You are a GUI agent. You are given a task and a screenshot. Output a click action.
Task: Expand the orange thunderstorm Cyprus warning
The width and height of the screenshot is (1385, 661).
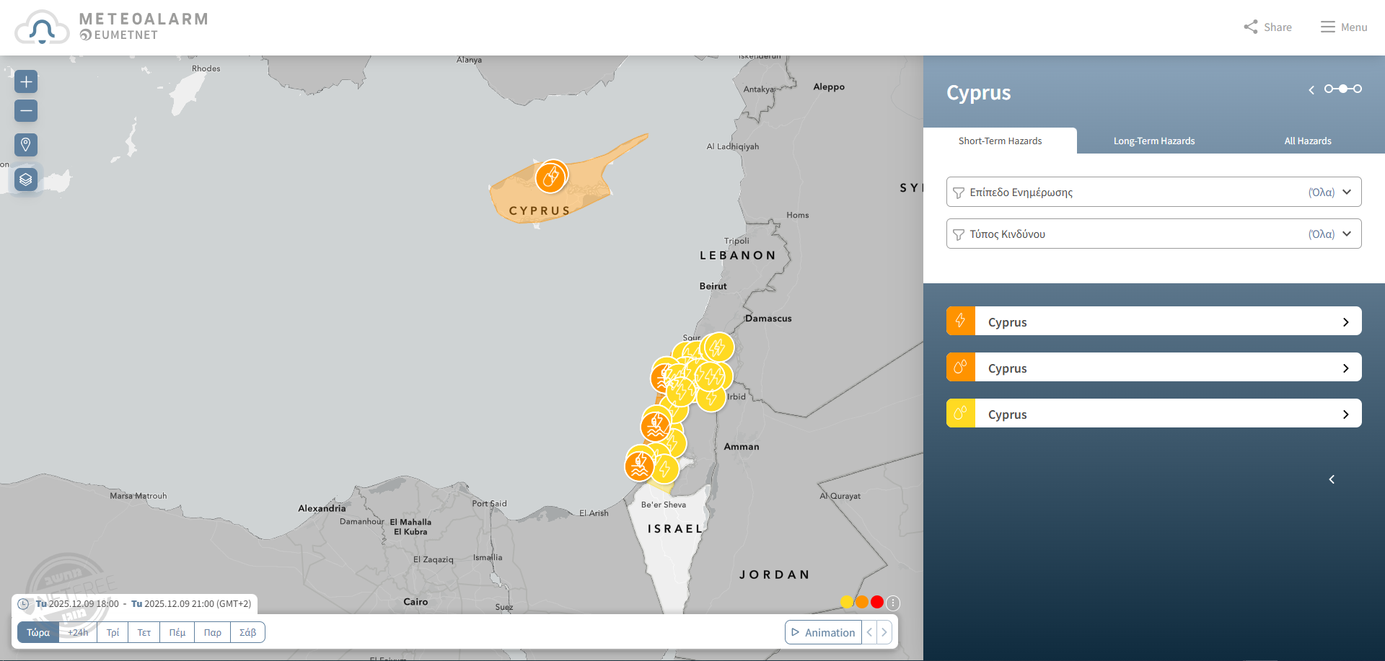coord(1153,321)
